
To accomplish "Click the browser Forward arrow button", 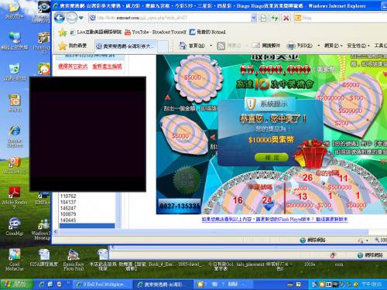I will [x=71, y=18].
